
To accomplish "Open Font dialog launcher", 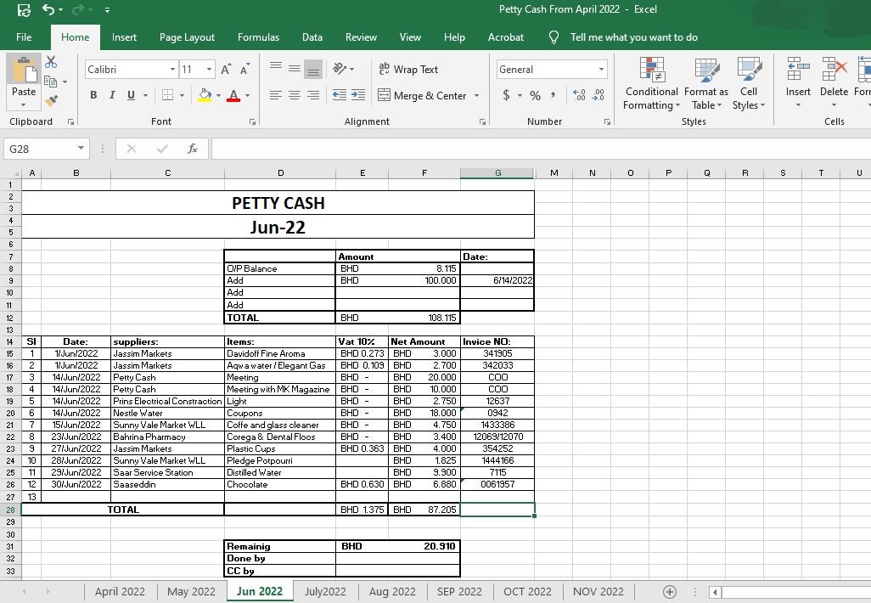I will coord(252,121).
